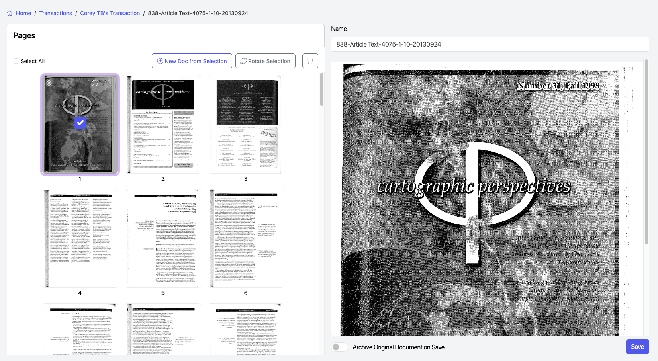This screenshot has width=658, height=361.
Task: Click the Name input field
Action: pyautogui.click(x=490, y=44)
